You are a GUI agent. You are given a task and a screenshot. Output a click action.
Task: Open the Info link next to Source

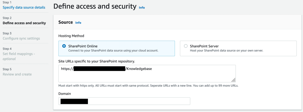[78, 23]
